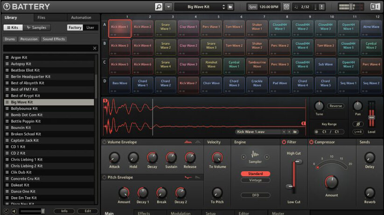384x215 pixels.
Task: Toggle the Filter power button
Action: 284,142
